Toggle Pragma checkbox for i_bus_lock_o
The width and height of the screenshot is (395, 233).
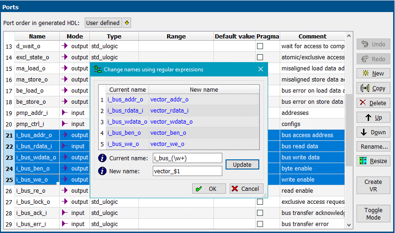click(260, 202)
